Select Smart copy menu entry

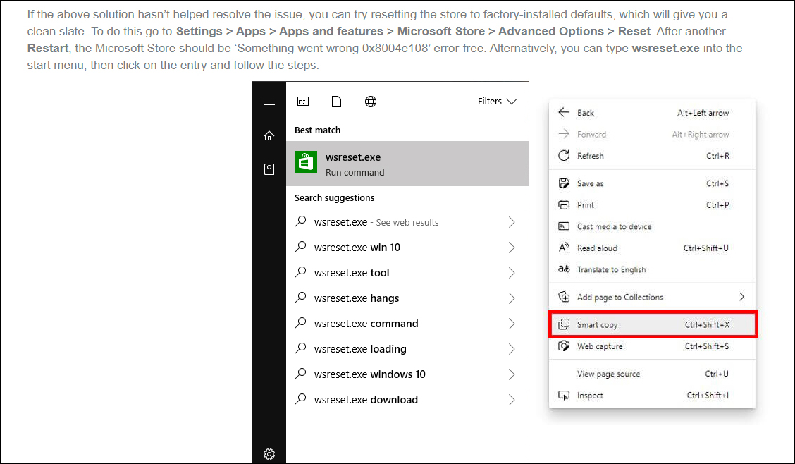(x=652, y=324)
